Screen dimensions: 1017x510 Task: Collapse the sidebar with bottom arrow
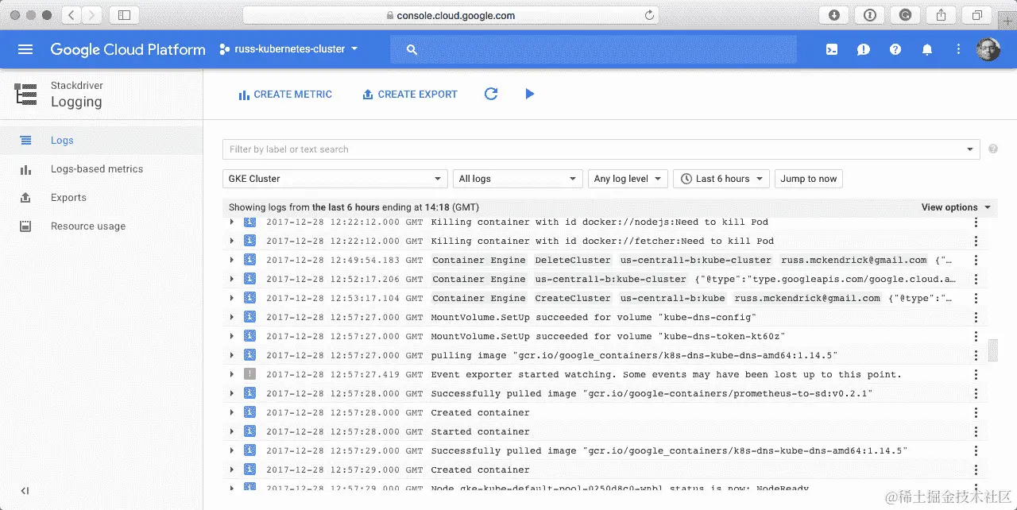point(25,491)
